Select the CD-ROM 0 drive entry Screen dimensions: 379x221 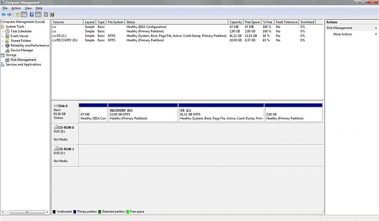click(64, 127)
